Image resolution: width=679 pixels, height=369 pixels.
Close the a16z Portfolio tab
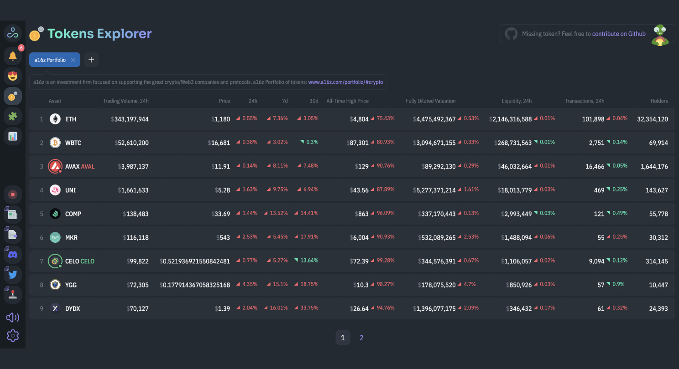pos(73,60)
